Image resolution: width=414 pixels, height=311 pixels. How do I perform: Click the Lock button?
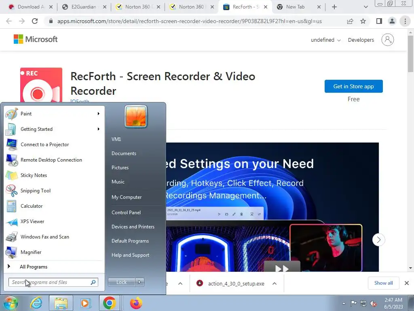click(121, 282)
